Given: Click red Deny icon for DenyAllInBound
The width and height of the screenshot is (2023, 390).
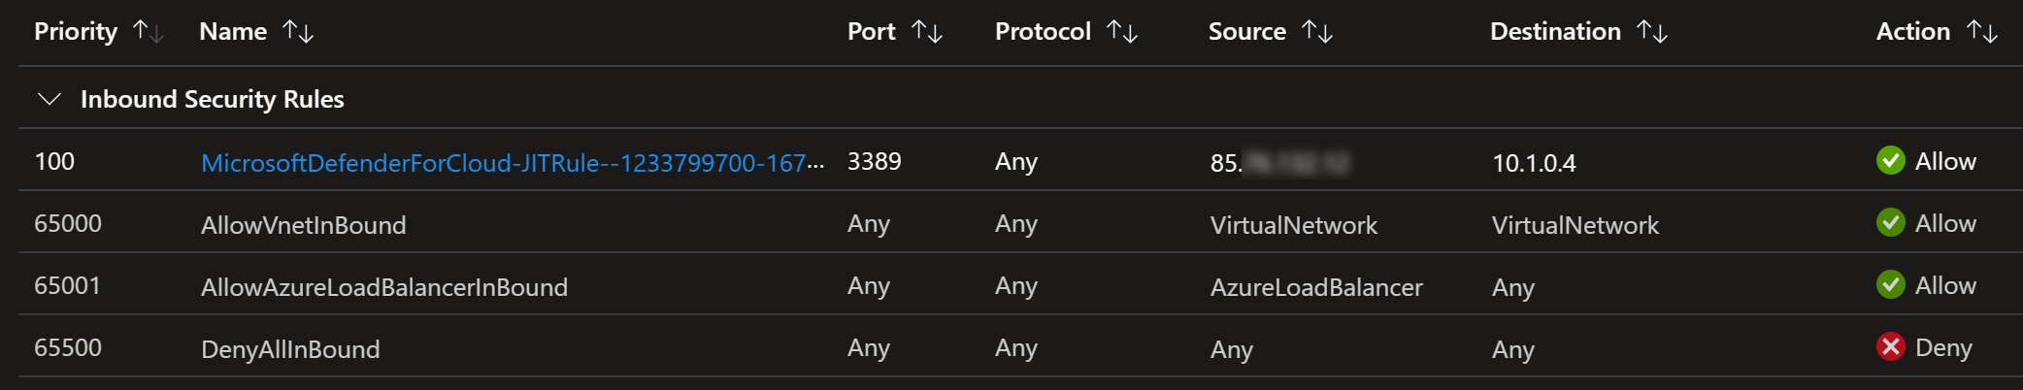Looking at the screenshot, I should (1890, 346).
